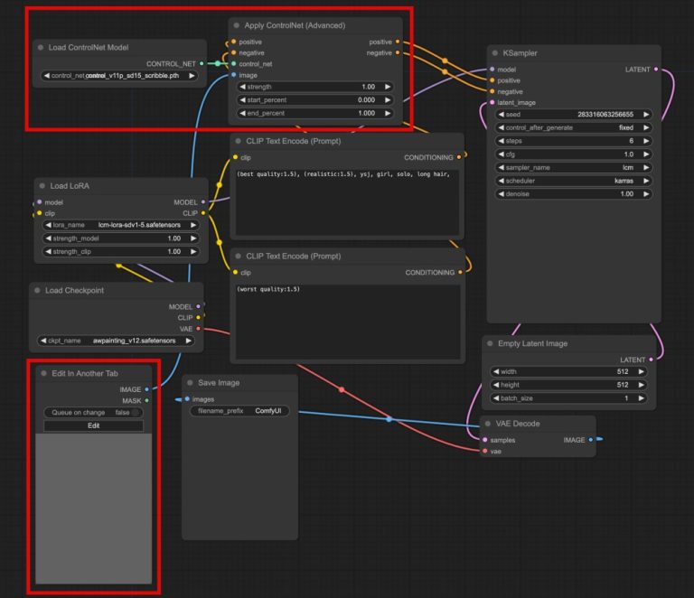Screen dimensions: 694x598
Task: Collapse the VAE Decode node title dot
Action: tap(488, 424)
